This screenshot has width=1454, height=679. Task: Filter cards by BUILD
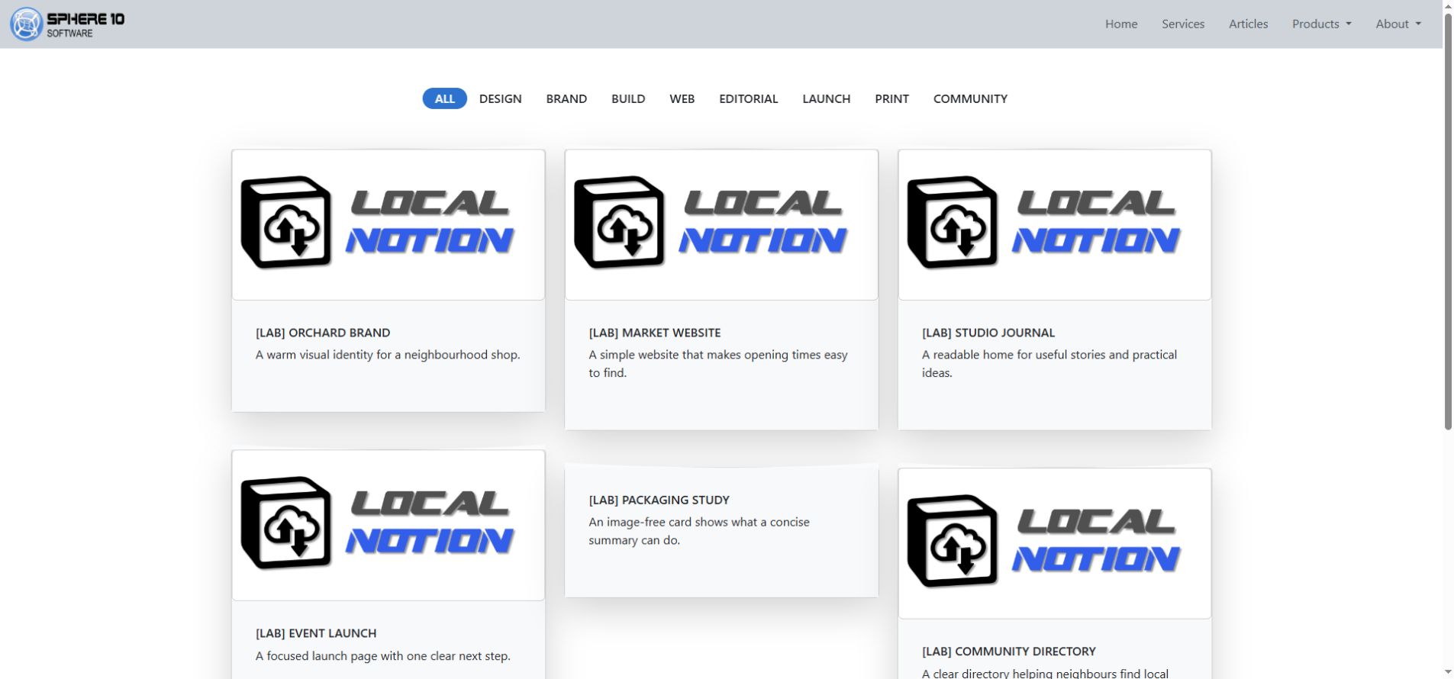(x=628, y=98)
